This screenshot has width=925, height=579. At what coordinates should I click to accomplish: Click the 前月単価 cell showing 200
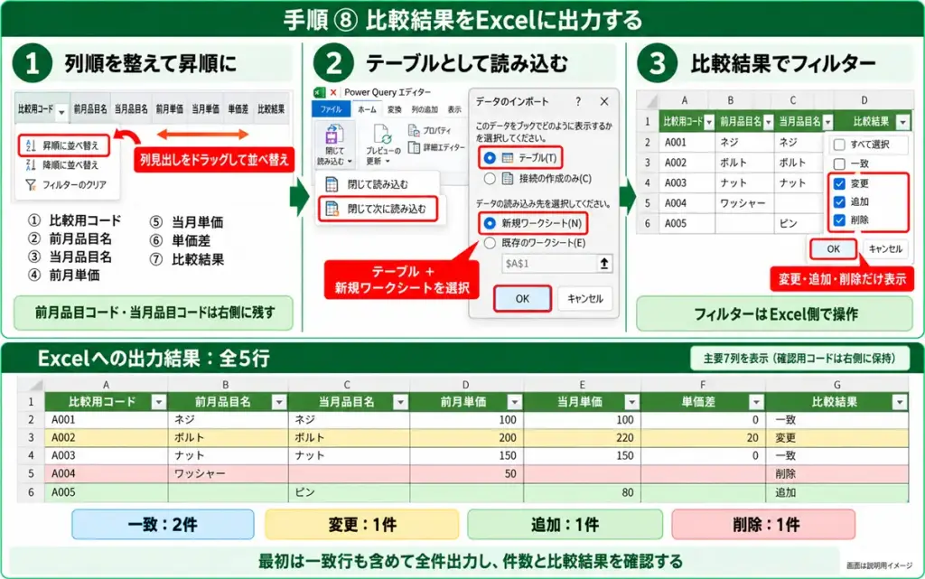[x=466, y=438]
